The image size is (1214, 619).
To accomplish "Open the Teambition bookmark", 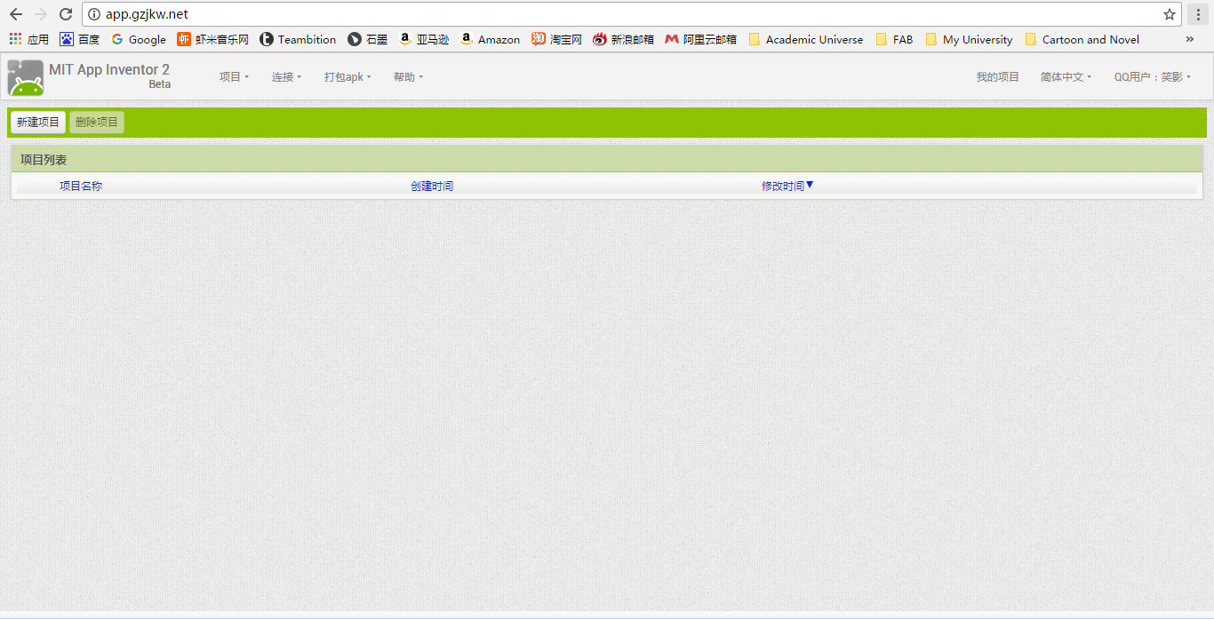I will [298, 39].
